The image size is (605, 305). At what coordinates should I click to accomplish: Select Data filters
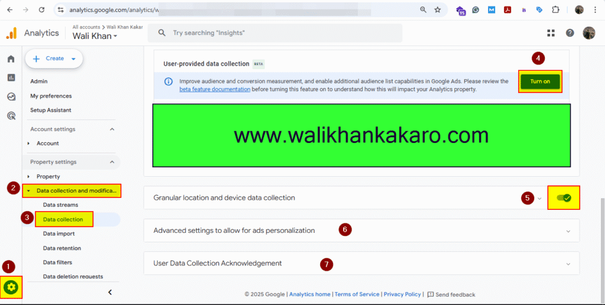58,262
